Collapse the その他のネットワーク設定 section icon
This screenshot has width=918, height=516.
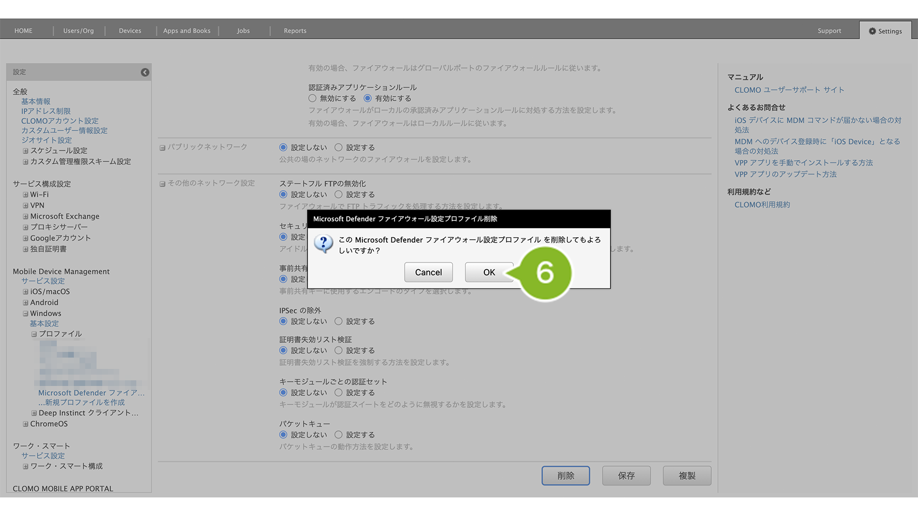coord(162,184)
